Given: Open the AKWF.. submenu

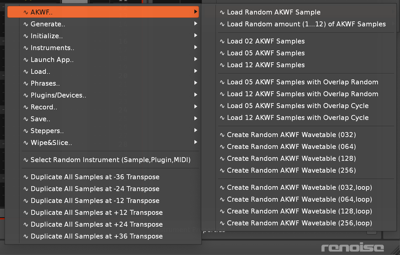Looking at the screenshot, I should click(103, 12).
